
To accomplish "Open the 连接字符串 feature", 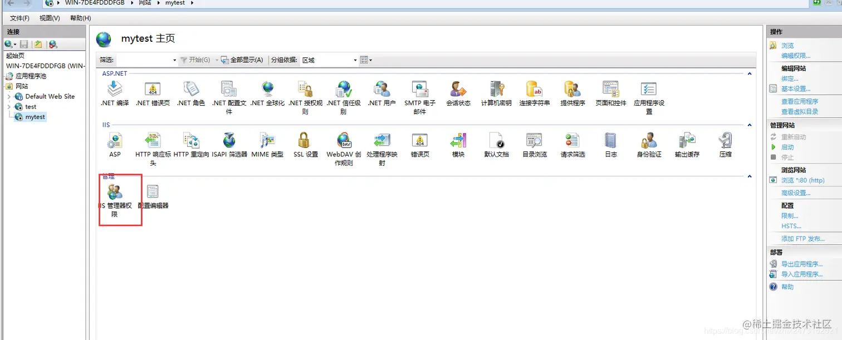I will 534,94.
